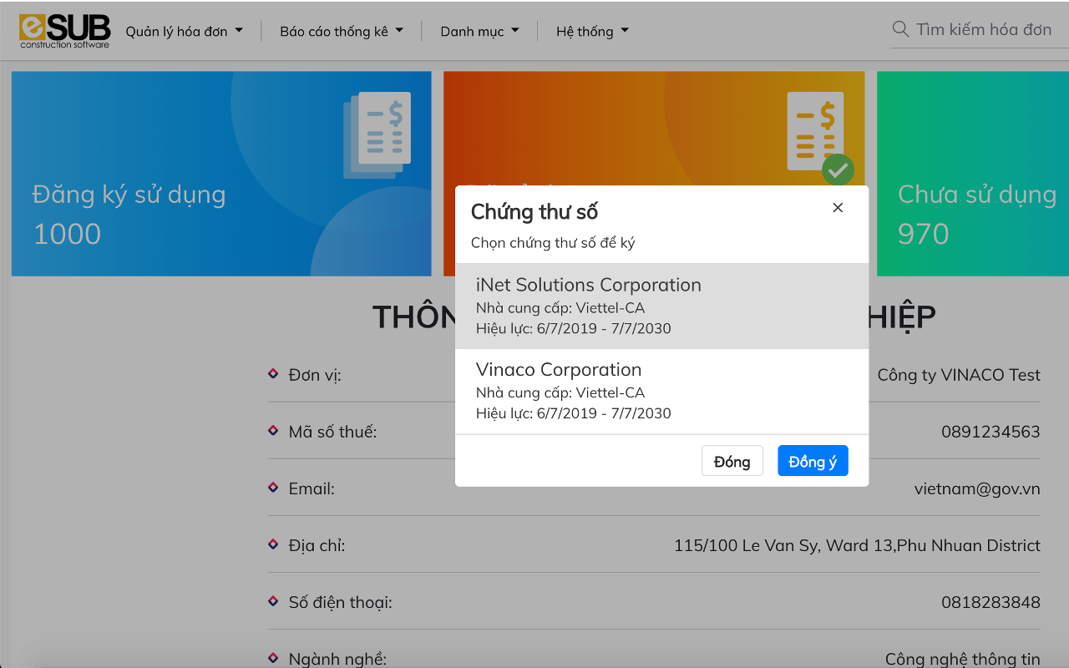The height and width of the screenshot is (668, 1069).
Task: Click the eSUB construction software logo
Action: [64, 31]
